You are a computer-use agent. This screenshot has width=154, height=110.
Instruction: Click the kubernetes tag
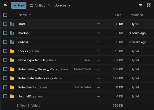(x=83, y=87)
